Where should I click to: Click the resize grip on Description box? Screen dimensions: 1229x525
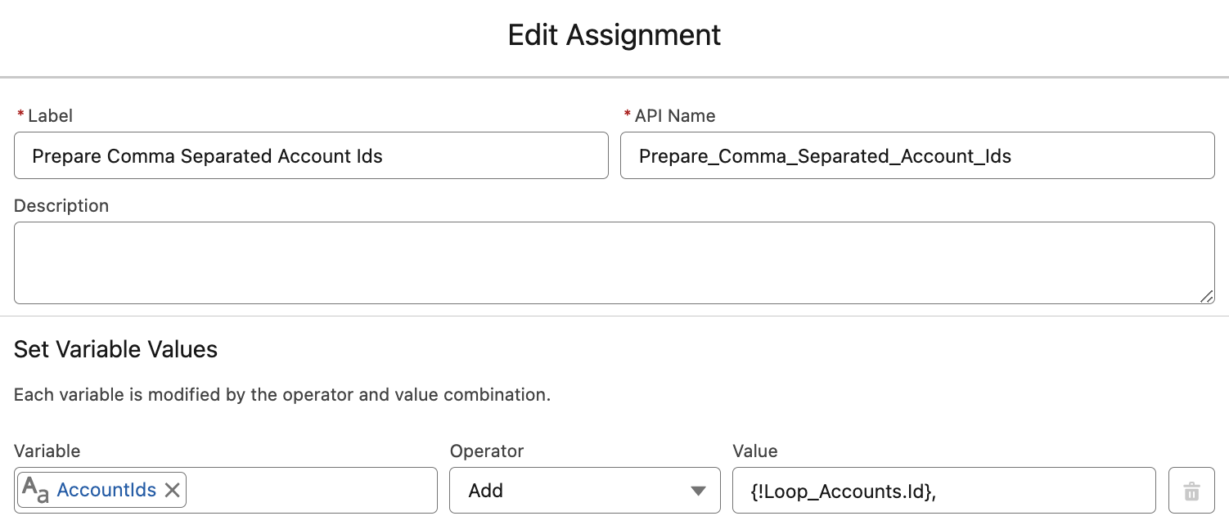click(1209, 296)
